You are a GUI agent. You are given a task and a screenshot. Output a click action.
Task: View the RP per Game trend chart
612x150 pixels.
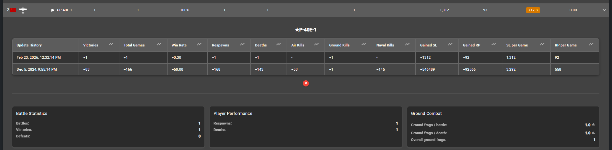click(591, 44)
